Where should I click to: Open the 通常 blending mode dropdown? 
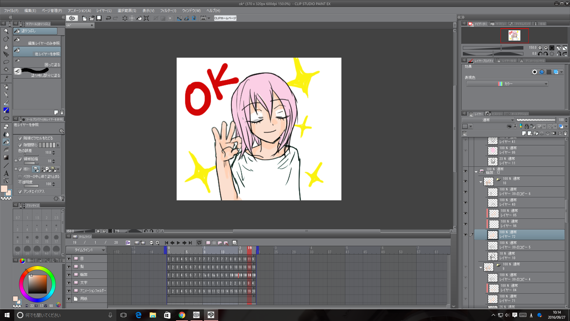[x=488, y=120]
